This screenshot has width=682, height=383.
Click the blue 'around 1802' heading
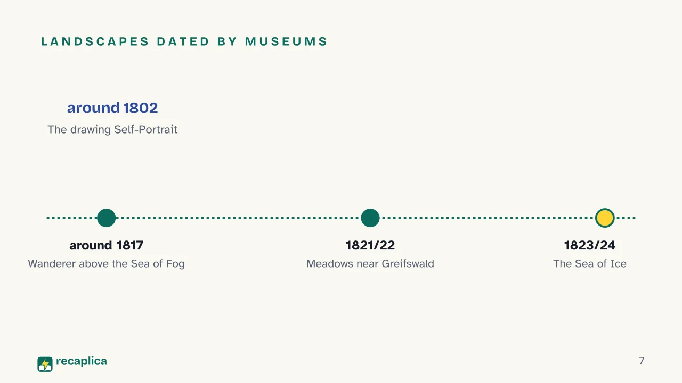(112, 108)
